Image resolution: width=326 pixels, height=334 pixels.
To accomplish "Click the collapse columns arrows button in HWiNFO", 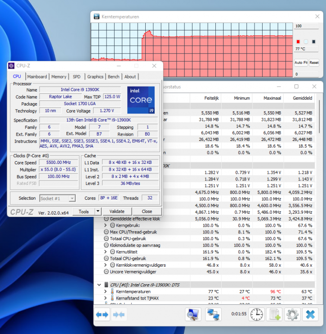I will click(119, 314).
